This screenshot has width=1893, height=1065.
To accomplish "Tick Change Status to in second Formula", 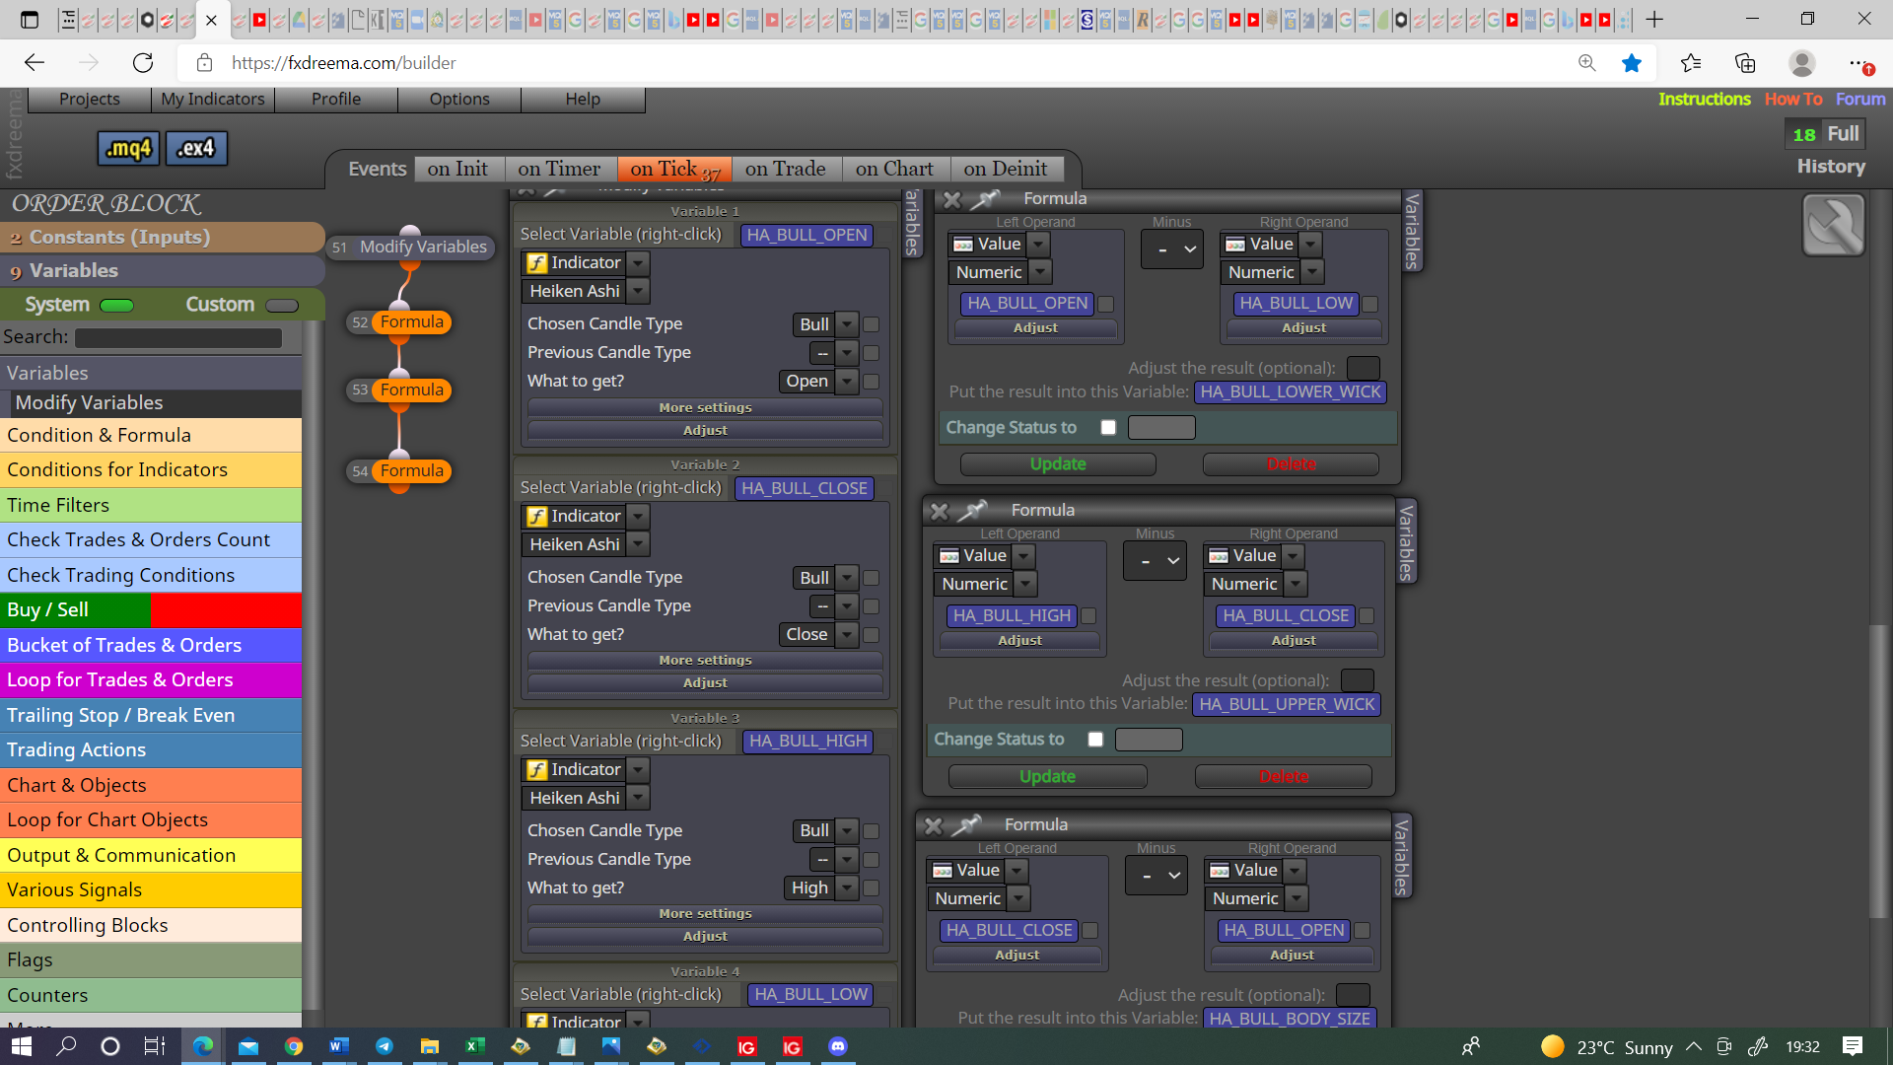I will pos(1095,740).
